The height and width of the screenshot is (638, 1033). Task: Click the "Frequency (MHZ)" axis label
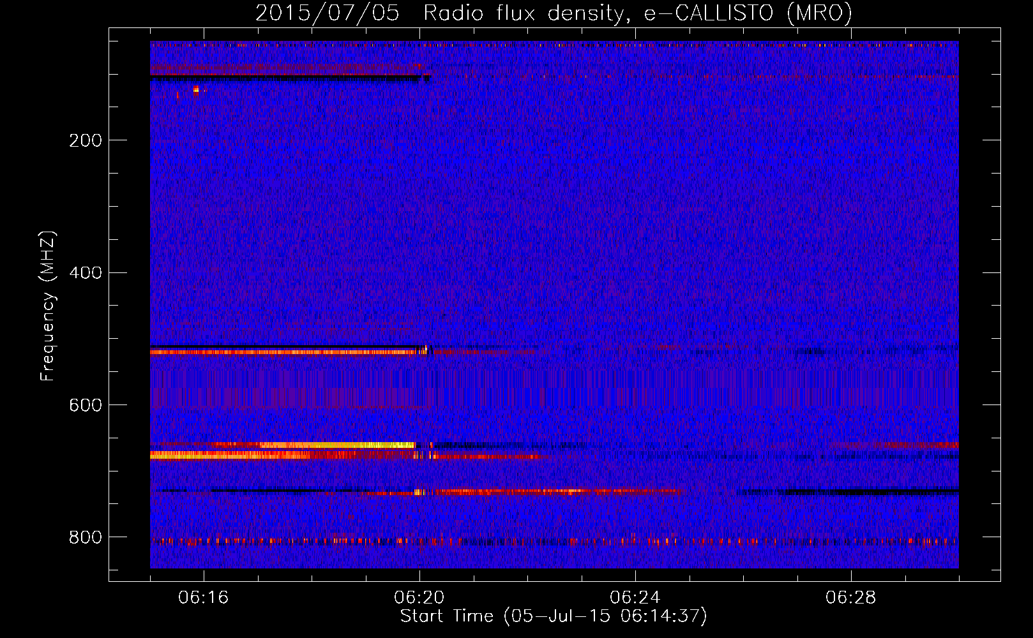click(x=48, y=306)
